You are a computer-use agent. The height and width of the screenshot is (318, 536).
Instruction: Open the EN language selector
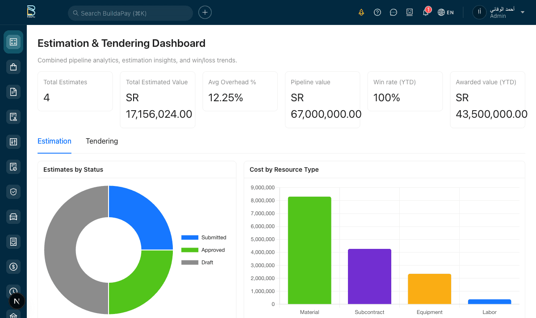(446, 12)
